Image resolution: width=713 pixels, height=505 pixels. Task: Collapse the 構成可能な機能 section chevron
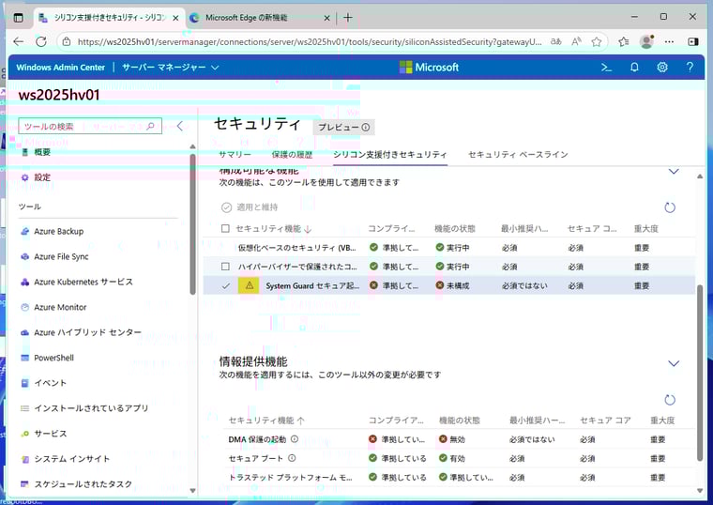pyautogui.click(x=674, y=172)
